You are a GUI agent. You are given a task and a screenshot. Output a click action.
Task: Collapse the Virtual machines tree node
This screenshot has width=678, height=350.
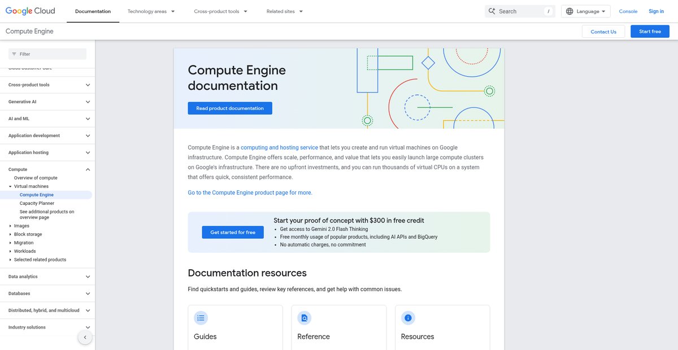pyautogui.click(x=10, y=186)
